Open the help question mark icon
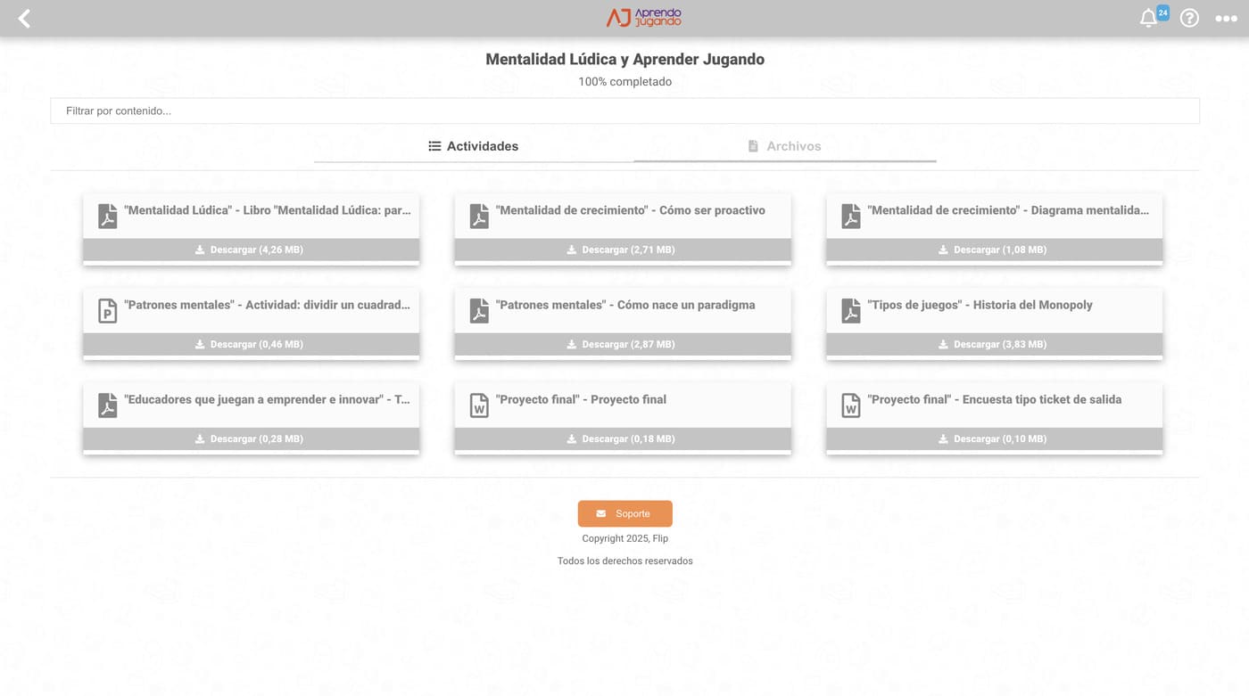1249x696 pixels. (x=1189, y=18)
